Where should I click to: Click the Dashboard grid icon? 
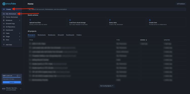click(x=4, y=30)
